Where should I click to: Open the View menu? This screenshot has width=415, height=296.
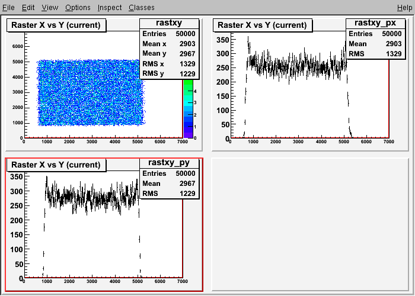[50, 7]
